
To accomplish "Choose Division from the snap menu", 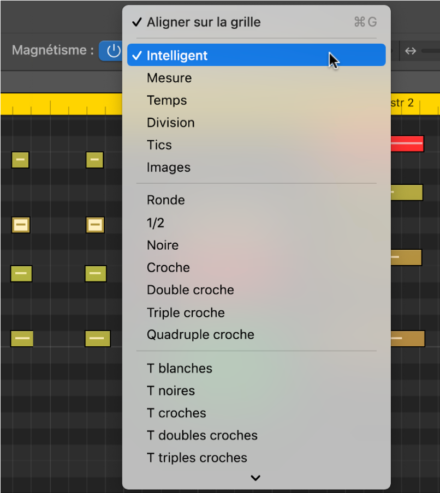I will point(170,123).
